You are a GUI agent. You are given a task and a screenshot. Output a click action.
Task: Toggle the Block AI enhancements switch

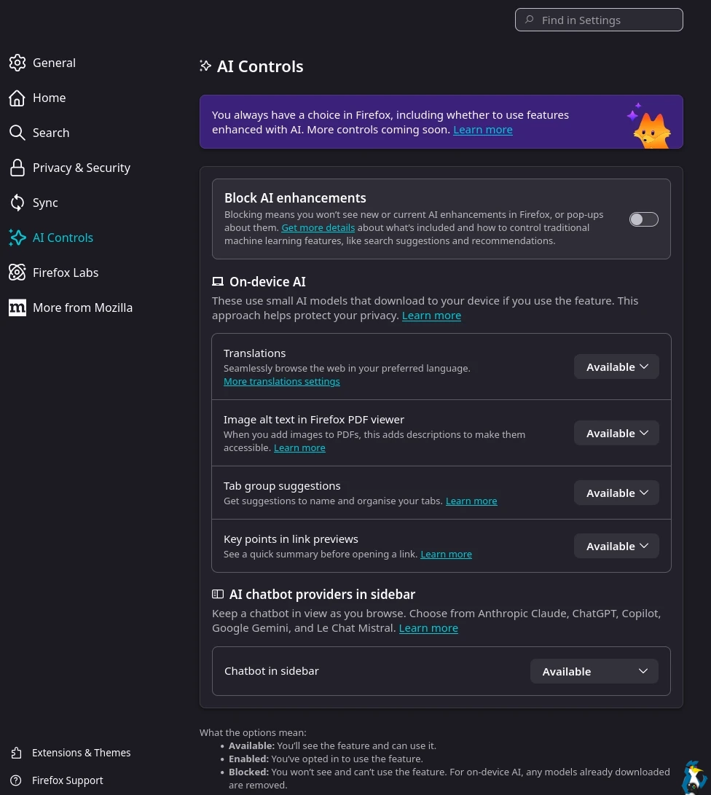[643, 219]
